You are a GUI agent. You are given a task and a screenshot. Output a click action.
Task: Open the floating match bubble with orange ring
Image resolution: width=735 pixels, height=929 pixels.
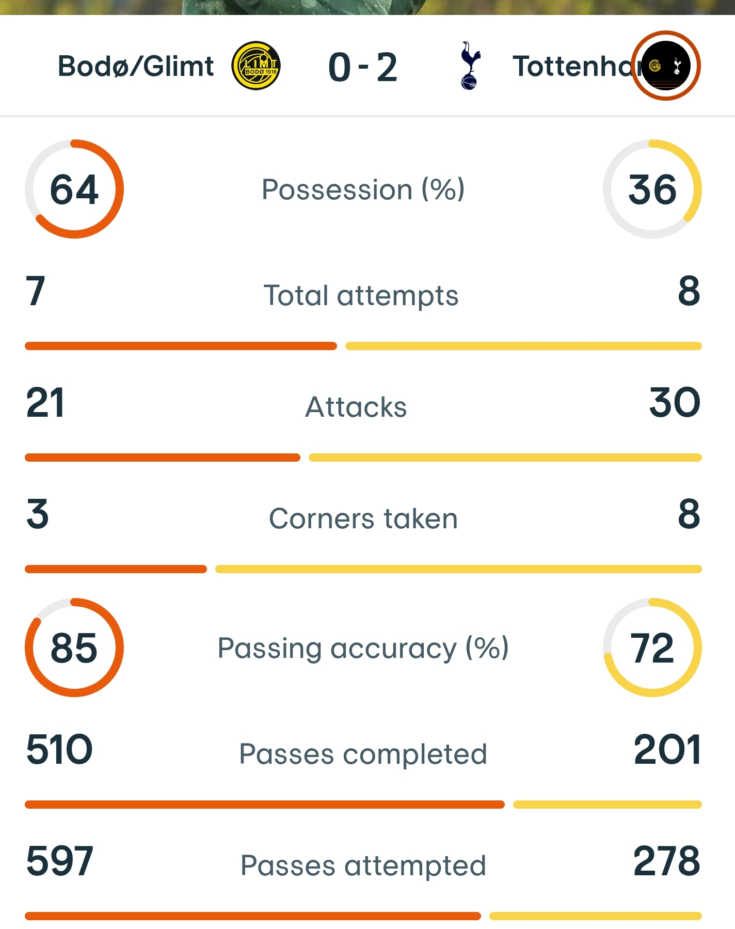pos(666,66)
